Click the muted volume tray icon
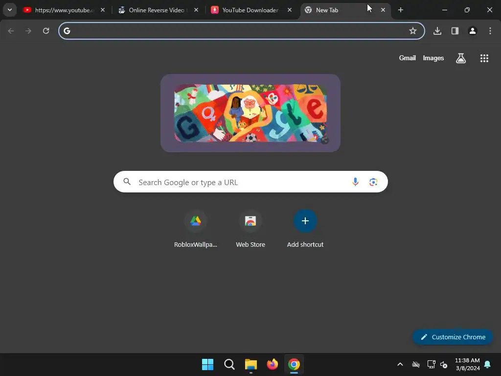501x376 pixels. (444, 364)
